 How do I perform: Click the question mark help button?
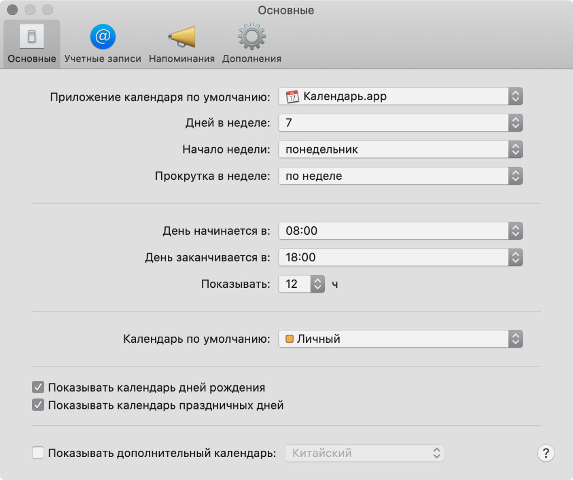click(546, 453)
